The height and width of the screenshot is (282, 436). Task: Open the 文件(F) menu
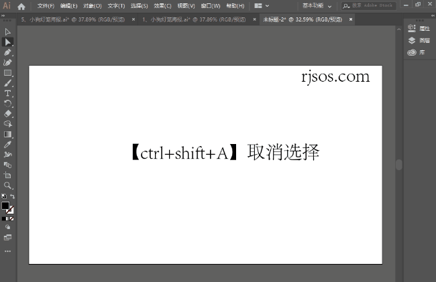click(x=46, y=6)
